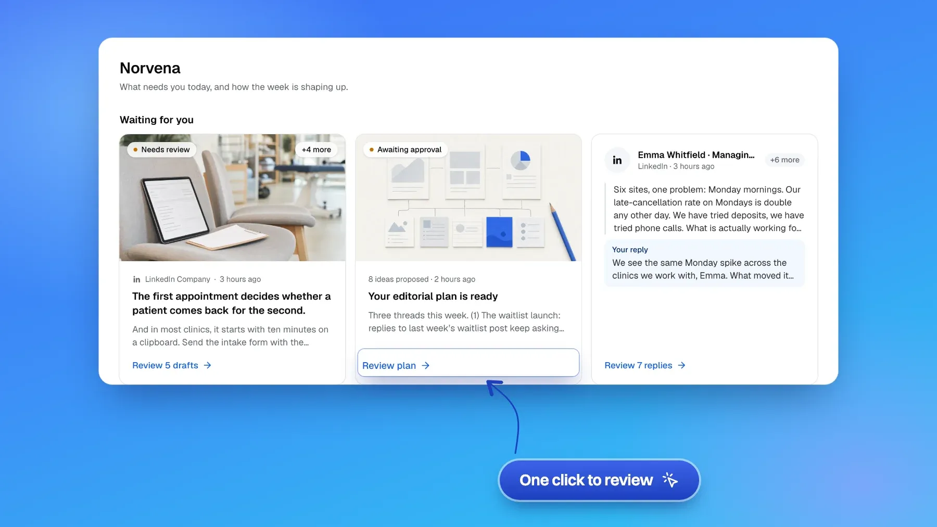
Task: Click the Review plan button
Action: (x=468, y=363)
